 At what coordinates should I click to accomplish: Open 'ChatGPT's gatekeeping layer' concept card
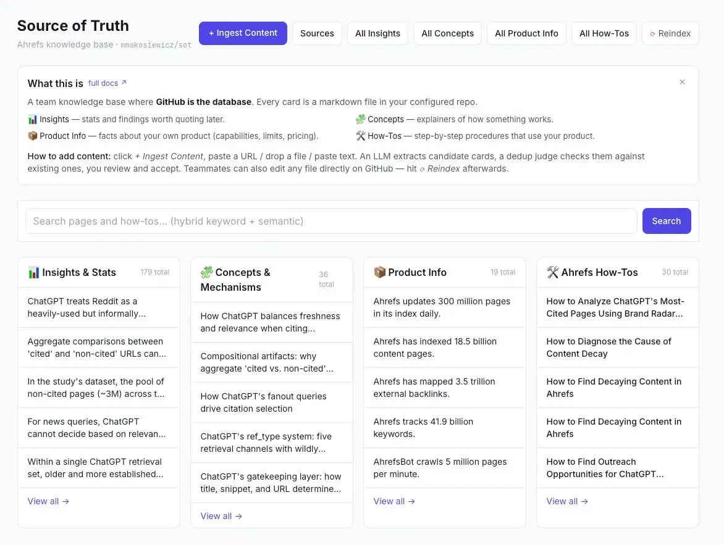[x=272, y=483]
